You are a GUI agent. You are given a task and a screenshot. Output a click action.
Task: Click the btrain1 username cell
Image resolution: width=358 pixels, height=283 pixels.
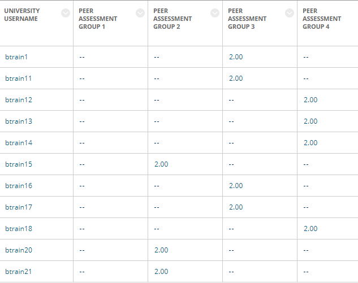tap(16, 56)
